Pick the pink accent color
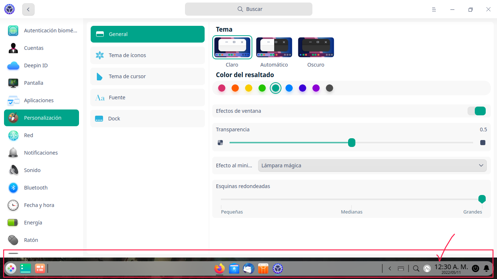 (x=222, y=88)
